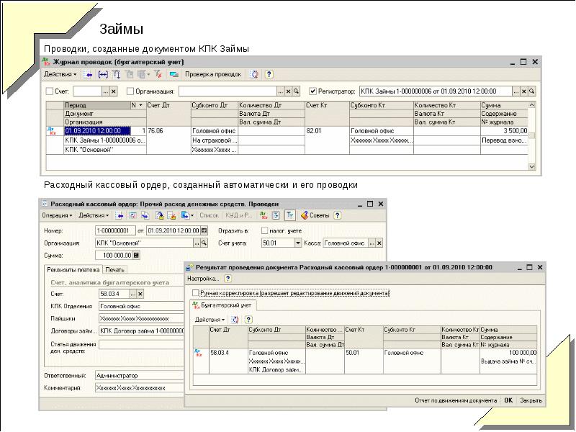576x432 pixels.
Task: Uncheck the Регистратор filter checkbox
Action: click(x=312, y=92)
